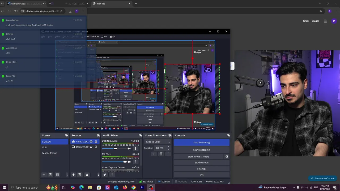Open Mic/Aux three-dot options

(135, 162)
